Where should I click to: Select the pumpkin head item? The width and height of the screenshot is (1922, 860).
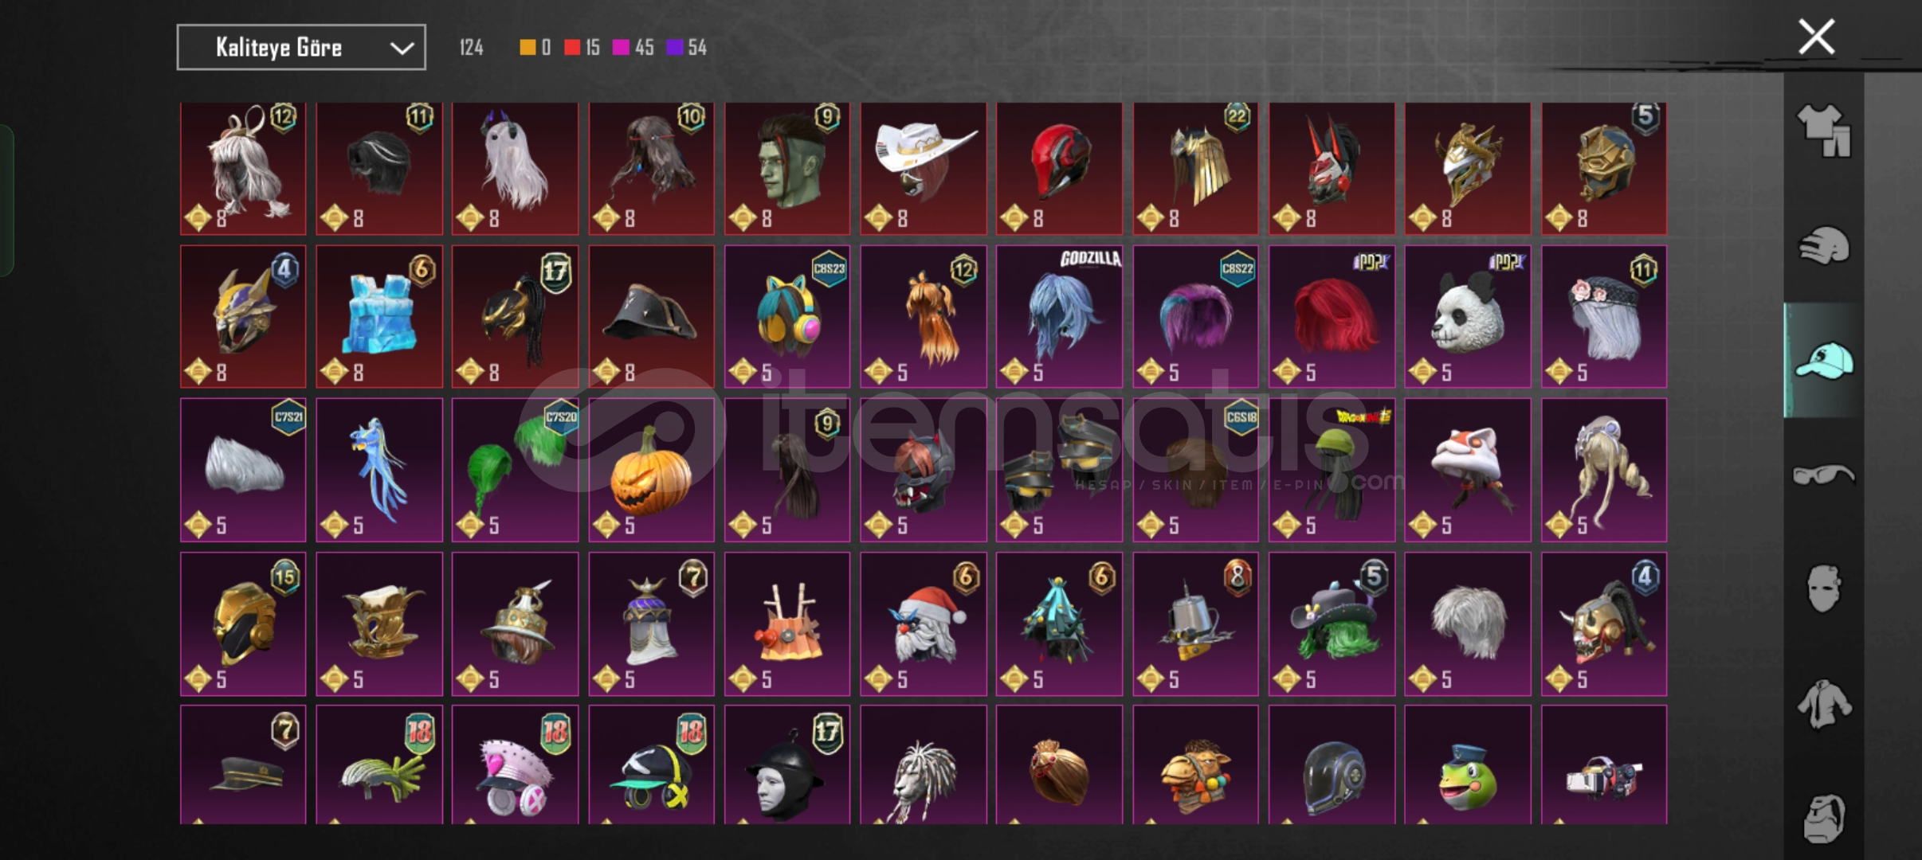(652, 470)
